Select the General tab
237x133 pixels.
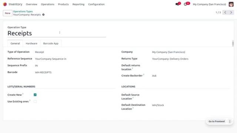[15, 44]
